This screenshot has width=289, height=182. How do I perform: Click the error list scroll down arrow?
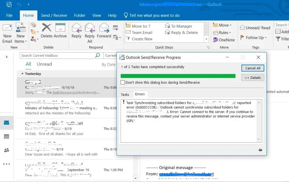(x=259, y=140)
